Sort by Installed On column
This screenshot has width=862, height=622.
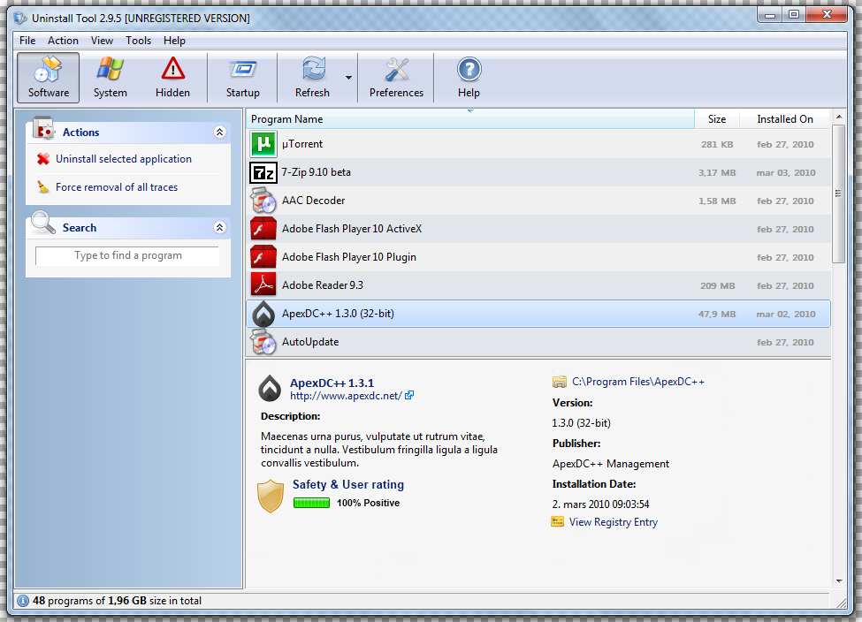(784, 119)
